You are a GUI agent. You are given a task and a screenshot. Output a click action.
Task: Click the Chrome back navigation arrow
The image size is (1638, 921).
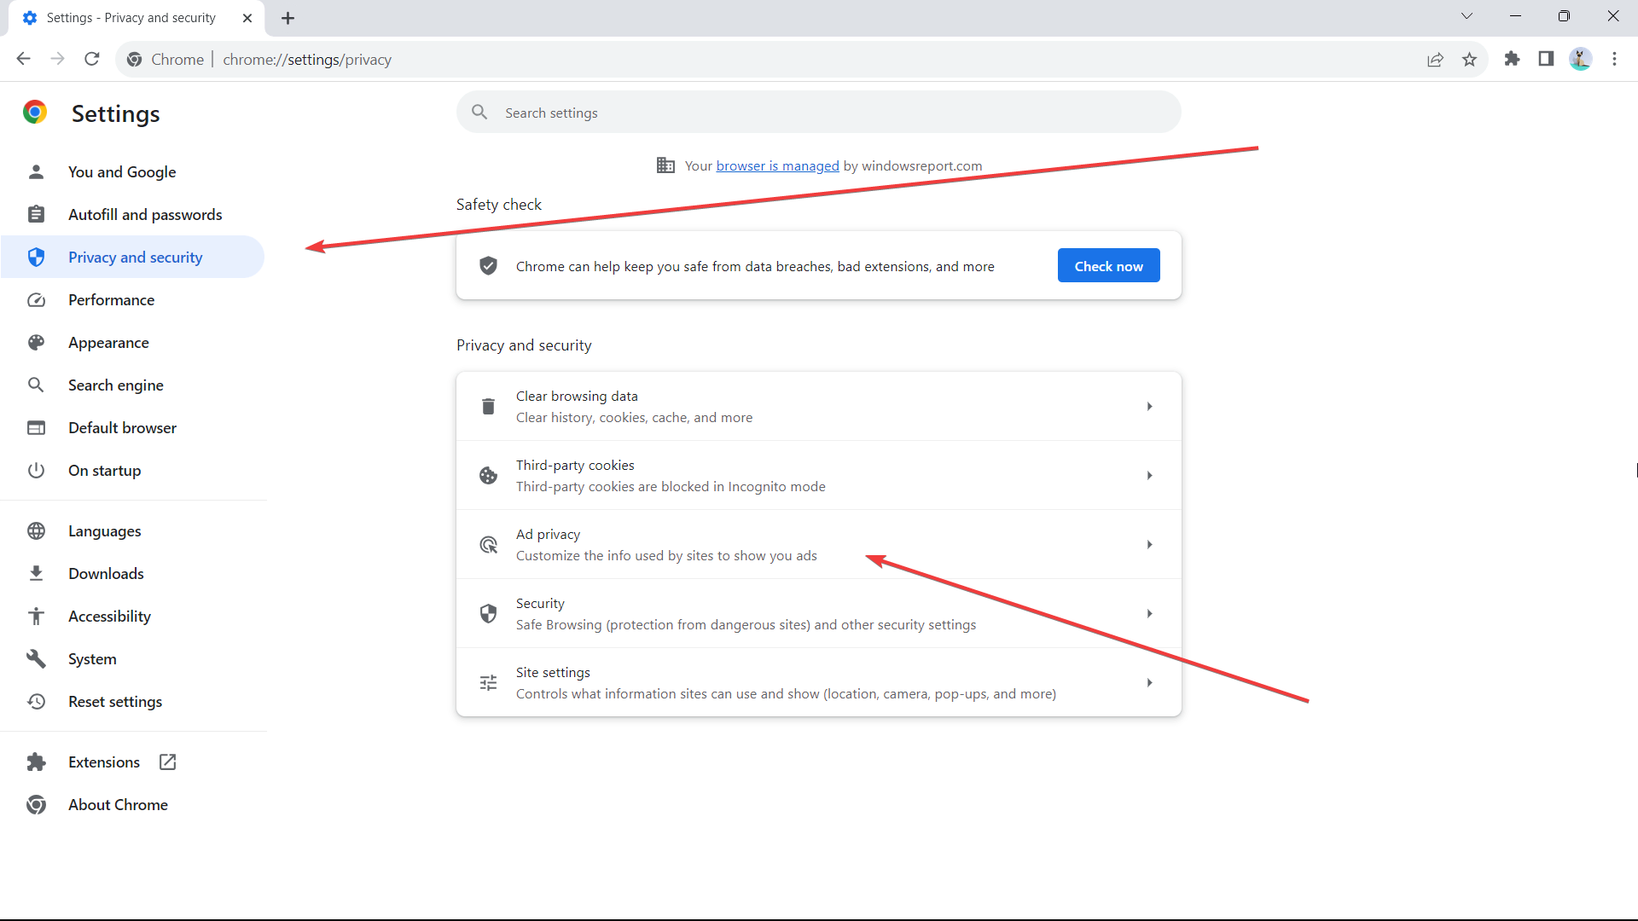tap(22, 60)
